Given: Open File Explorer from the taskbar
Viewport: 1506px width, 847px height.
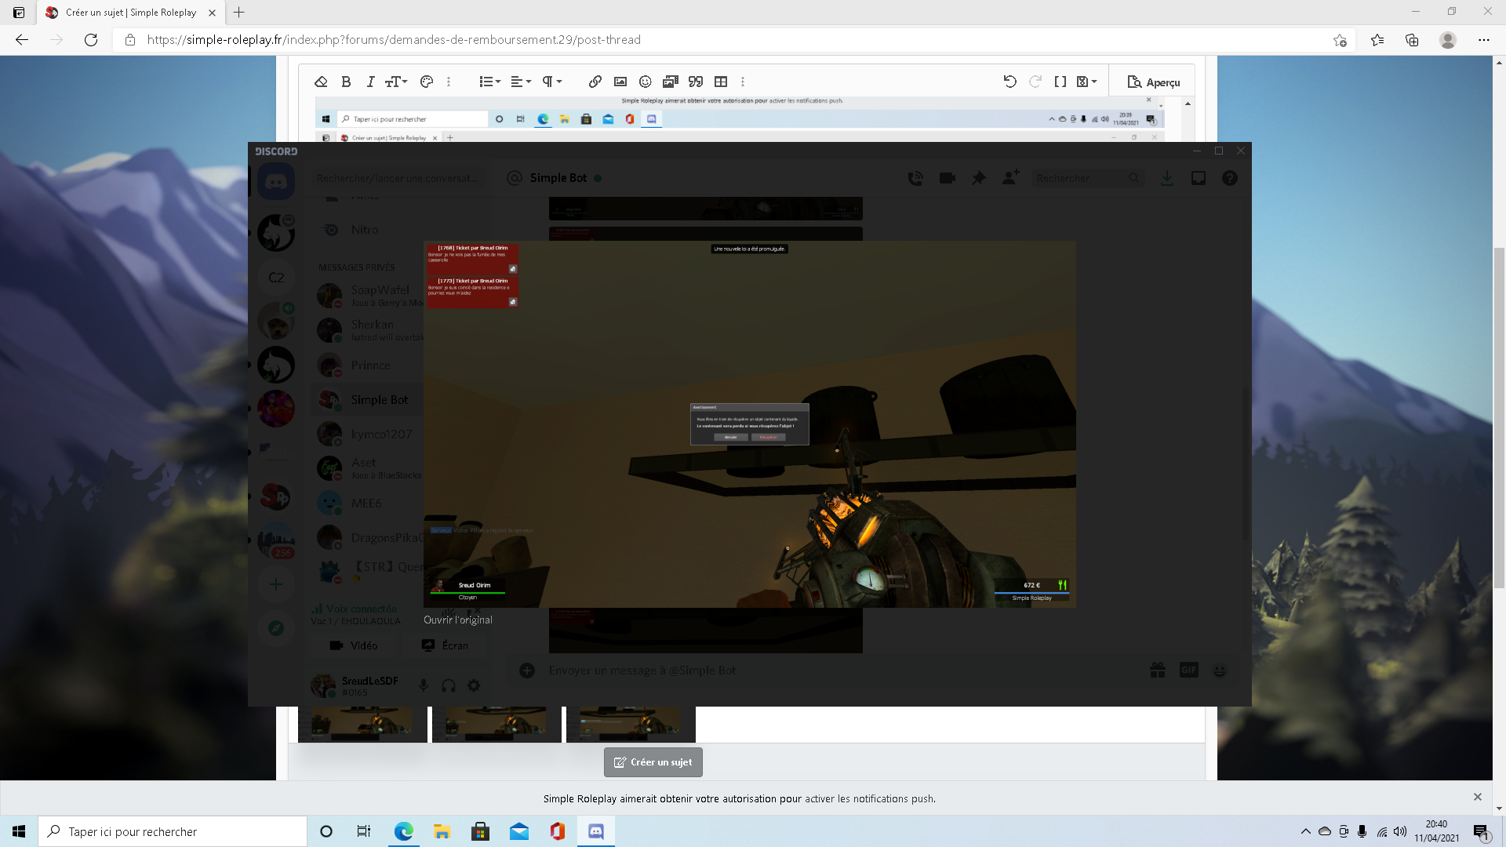Looking at the screenshot, I should click(442, 831).
